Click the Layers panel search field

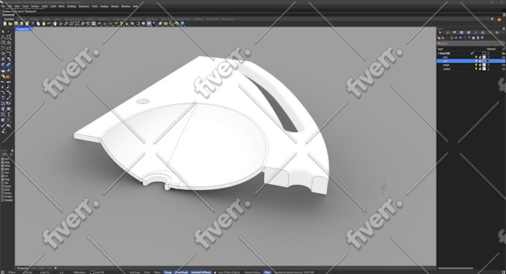coord(471,43)
